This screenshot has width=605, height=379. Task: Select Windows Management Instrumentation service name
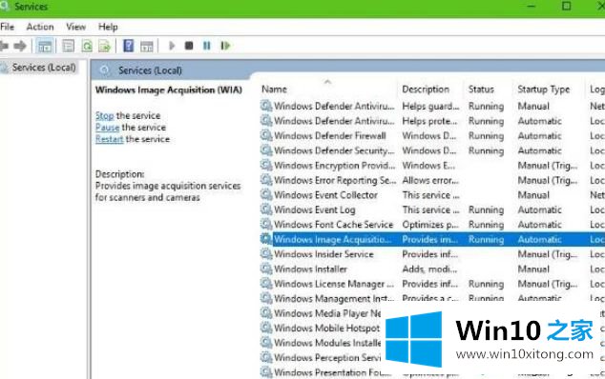(334, 298)
